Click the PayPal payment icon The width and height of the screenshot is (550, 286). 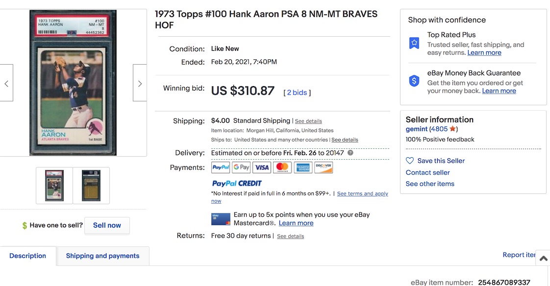(x=221, y=167)
